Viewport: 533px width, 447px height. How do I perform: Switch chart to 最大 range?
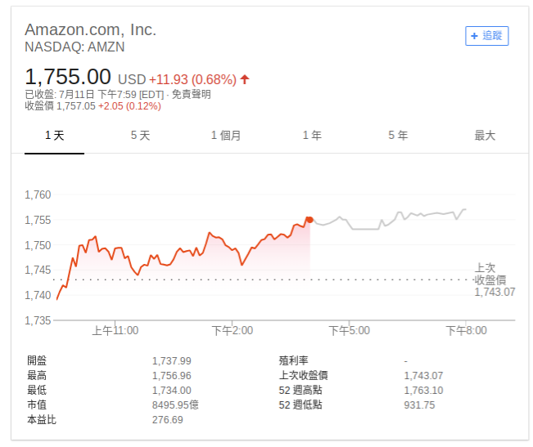click(485, 136)
